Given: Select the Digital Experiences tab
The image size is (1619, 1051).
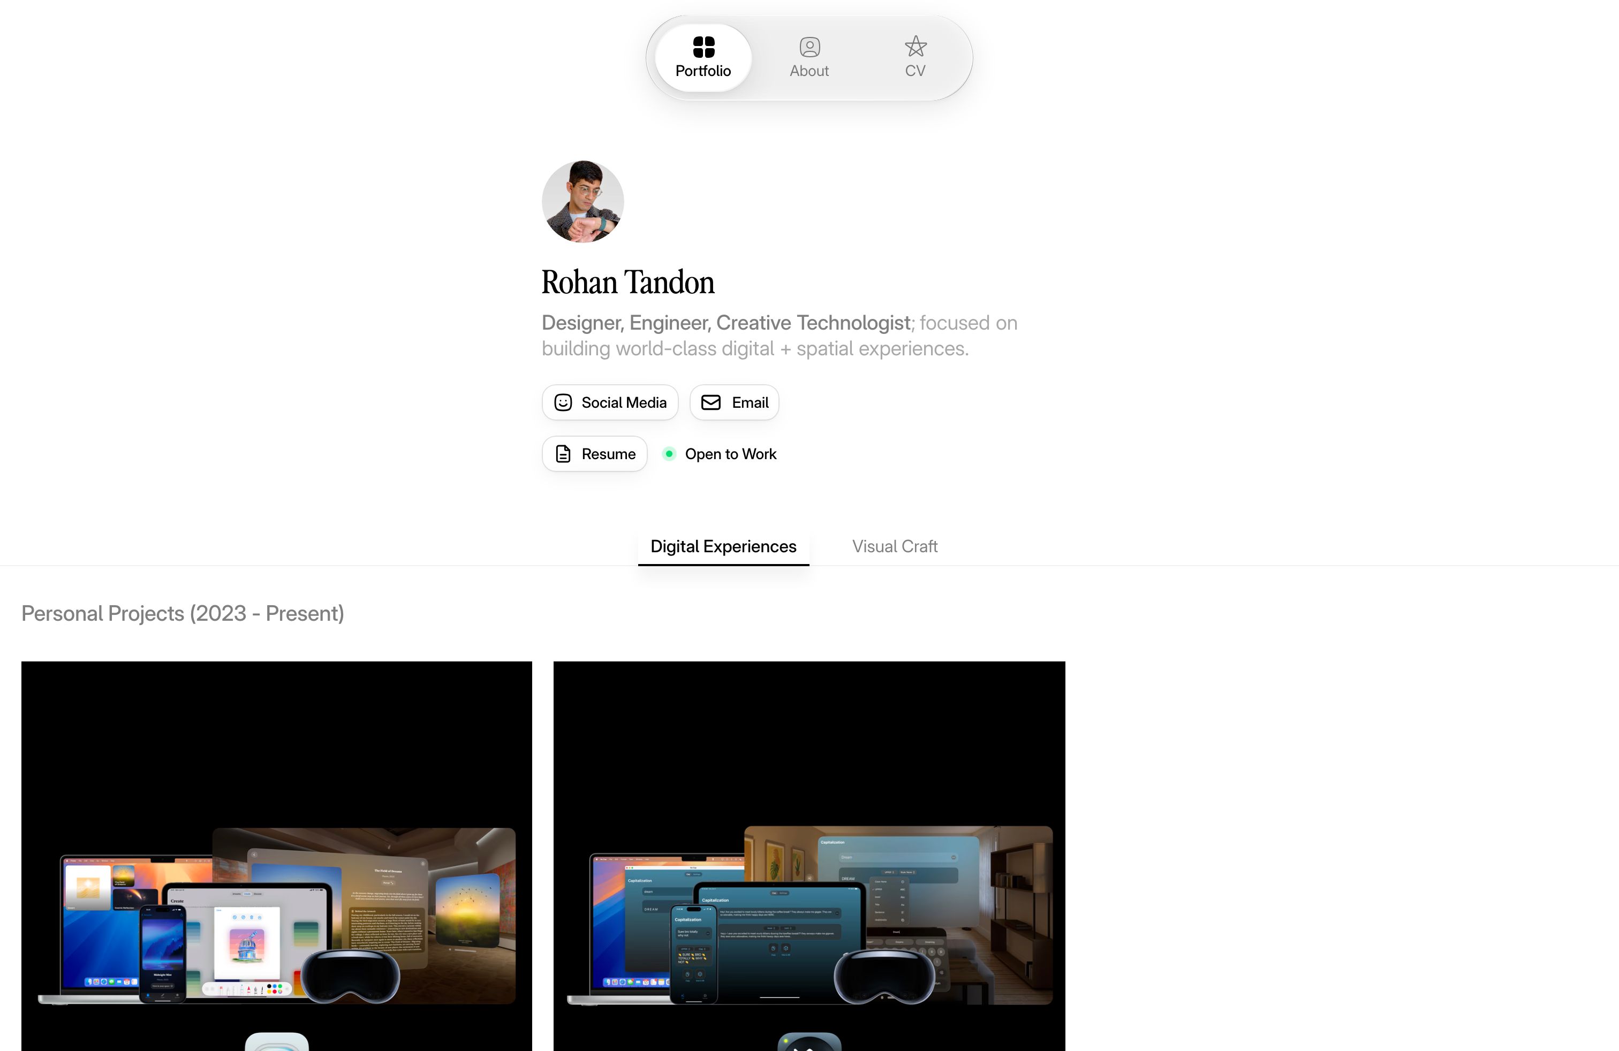Looking at the screenshot, I should point(723,546).
